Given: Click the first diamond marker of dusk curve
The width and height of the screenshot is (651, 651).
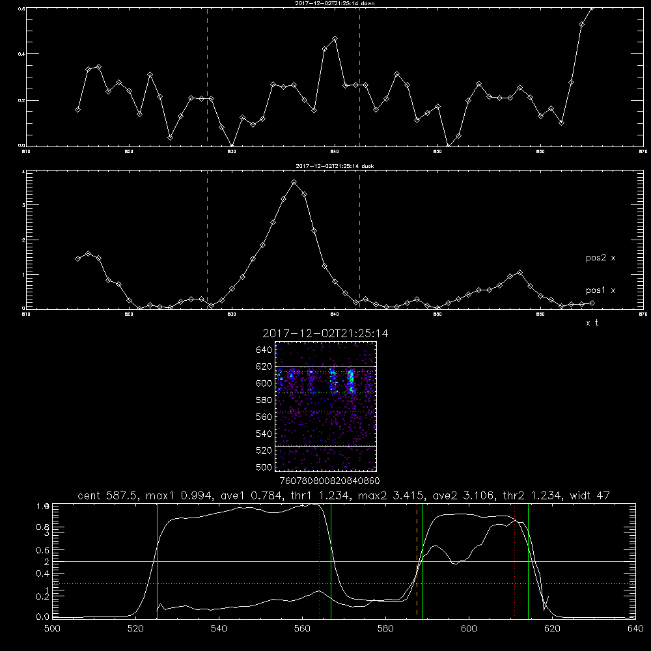Looking at the screenshot, I should tap(77, 258).
